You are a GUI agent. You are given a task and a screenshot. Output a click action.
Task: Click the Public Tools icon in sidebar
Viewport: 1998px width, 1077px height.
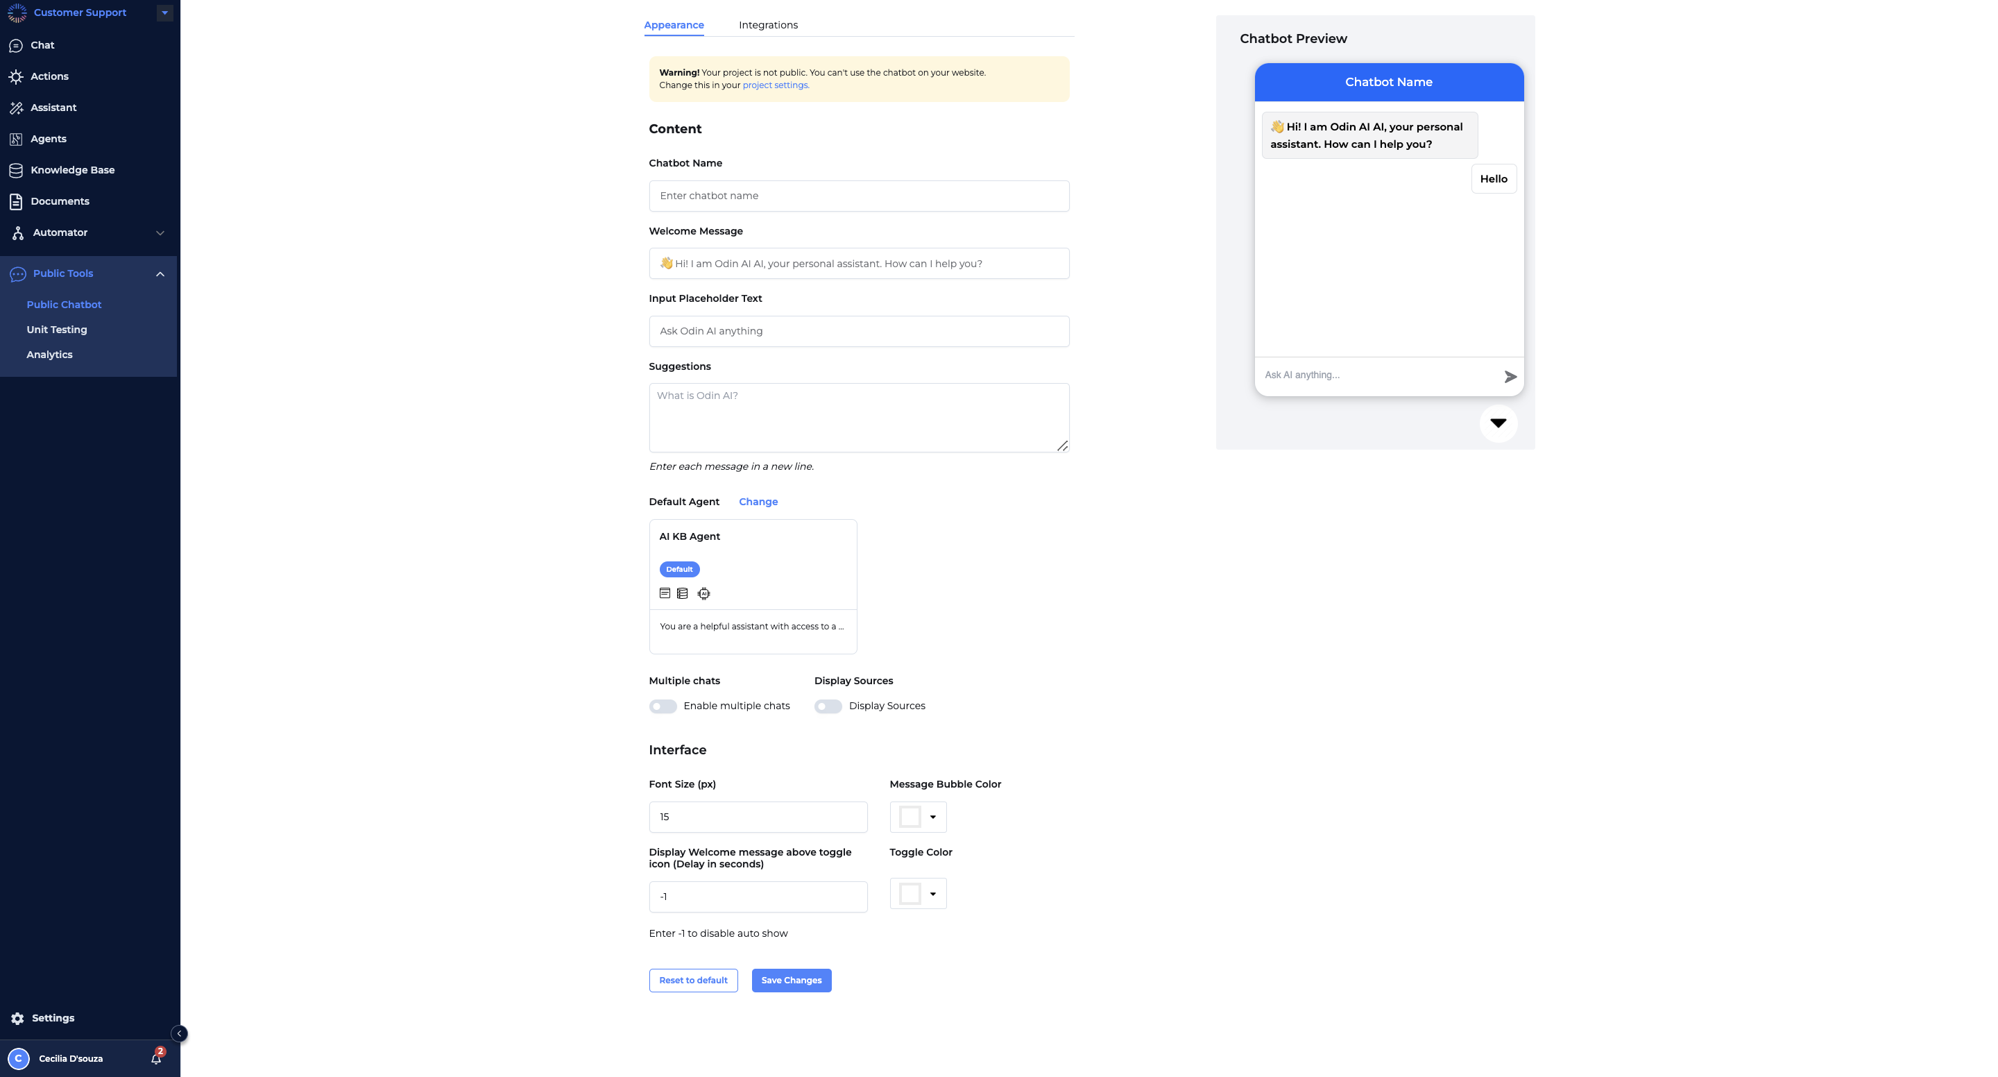tap(17, 275)
